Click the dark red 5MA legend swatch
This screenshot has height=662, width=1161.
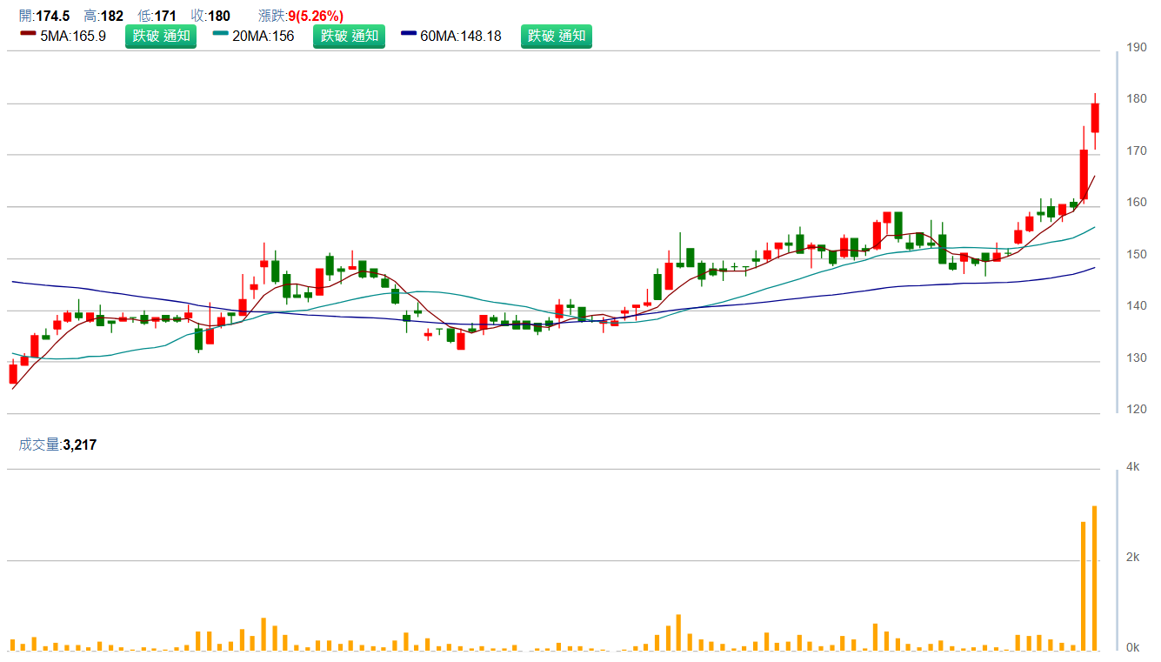tap(28, 34)
